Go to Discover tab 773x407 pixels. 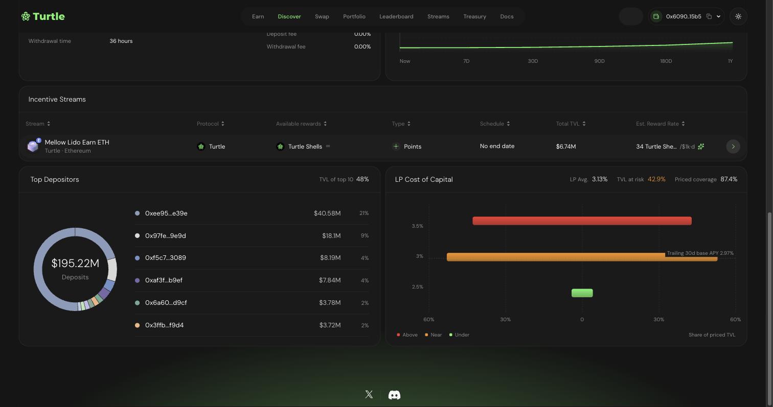(289, 16)
